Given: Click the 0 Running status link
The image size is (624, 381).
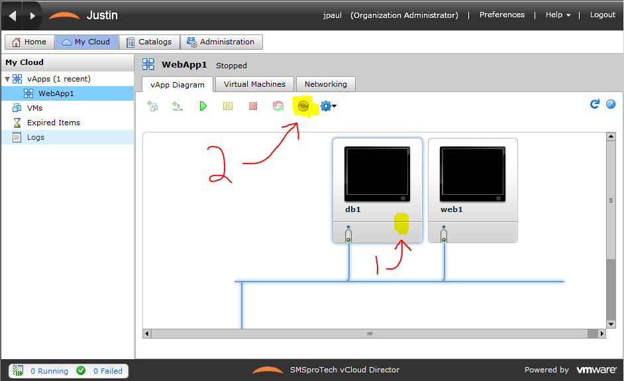Looking at the screenshot, I should click(x=49, y=371).
